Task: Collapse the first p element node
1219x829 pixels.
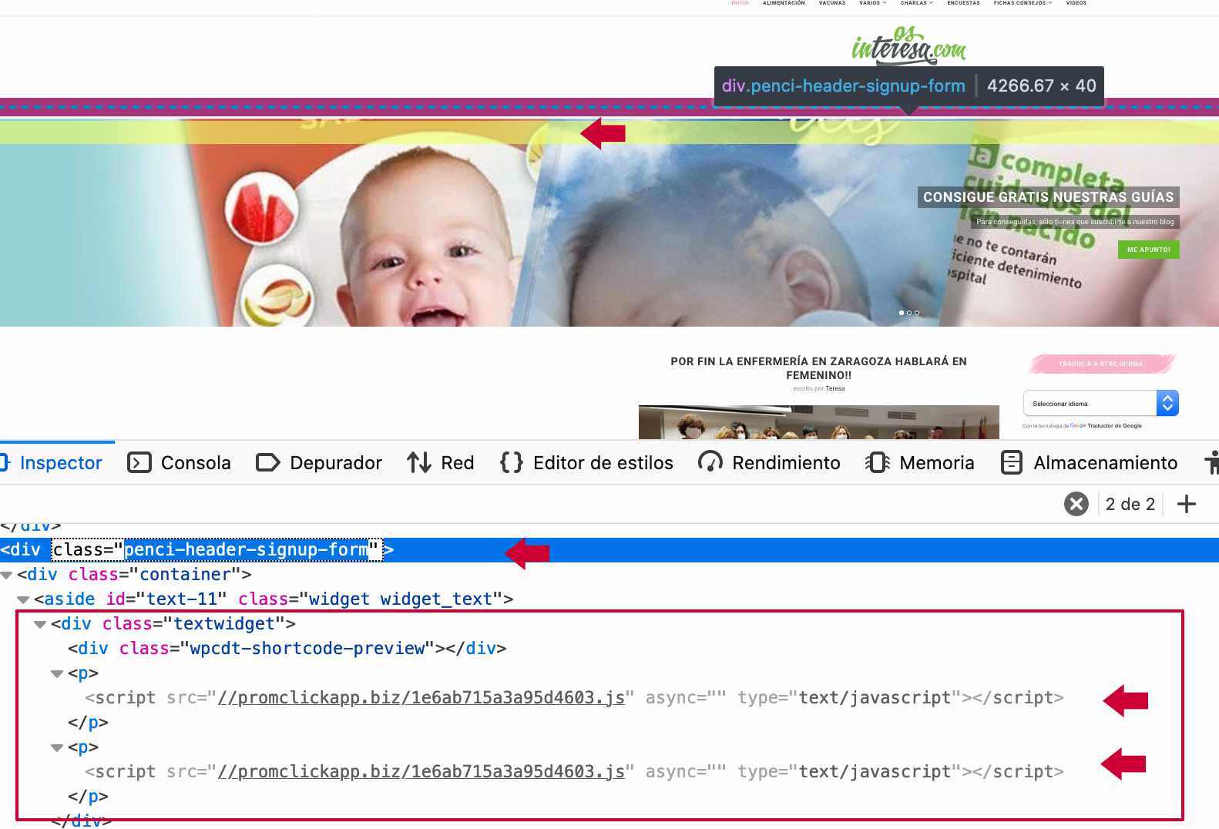Action: coord(57,674)
